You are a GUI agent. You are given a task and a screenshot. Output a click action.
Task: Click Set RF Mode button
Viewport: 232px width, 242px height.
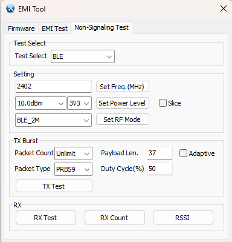[123, 119]
